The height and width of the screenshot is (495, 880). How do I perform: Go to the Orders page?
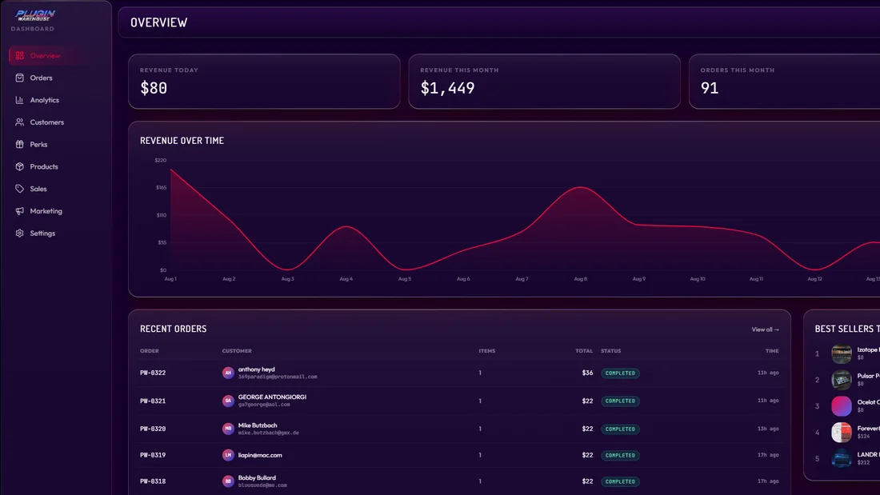(x=55, y=78)
